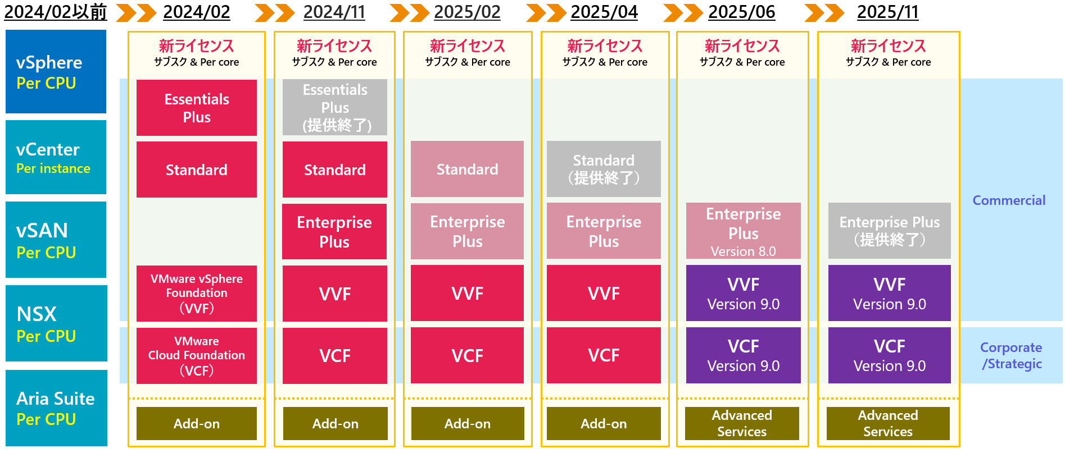Click the orange arrows before 2025/04
Screen dimensions: 1065x453
coord(546,13)
